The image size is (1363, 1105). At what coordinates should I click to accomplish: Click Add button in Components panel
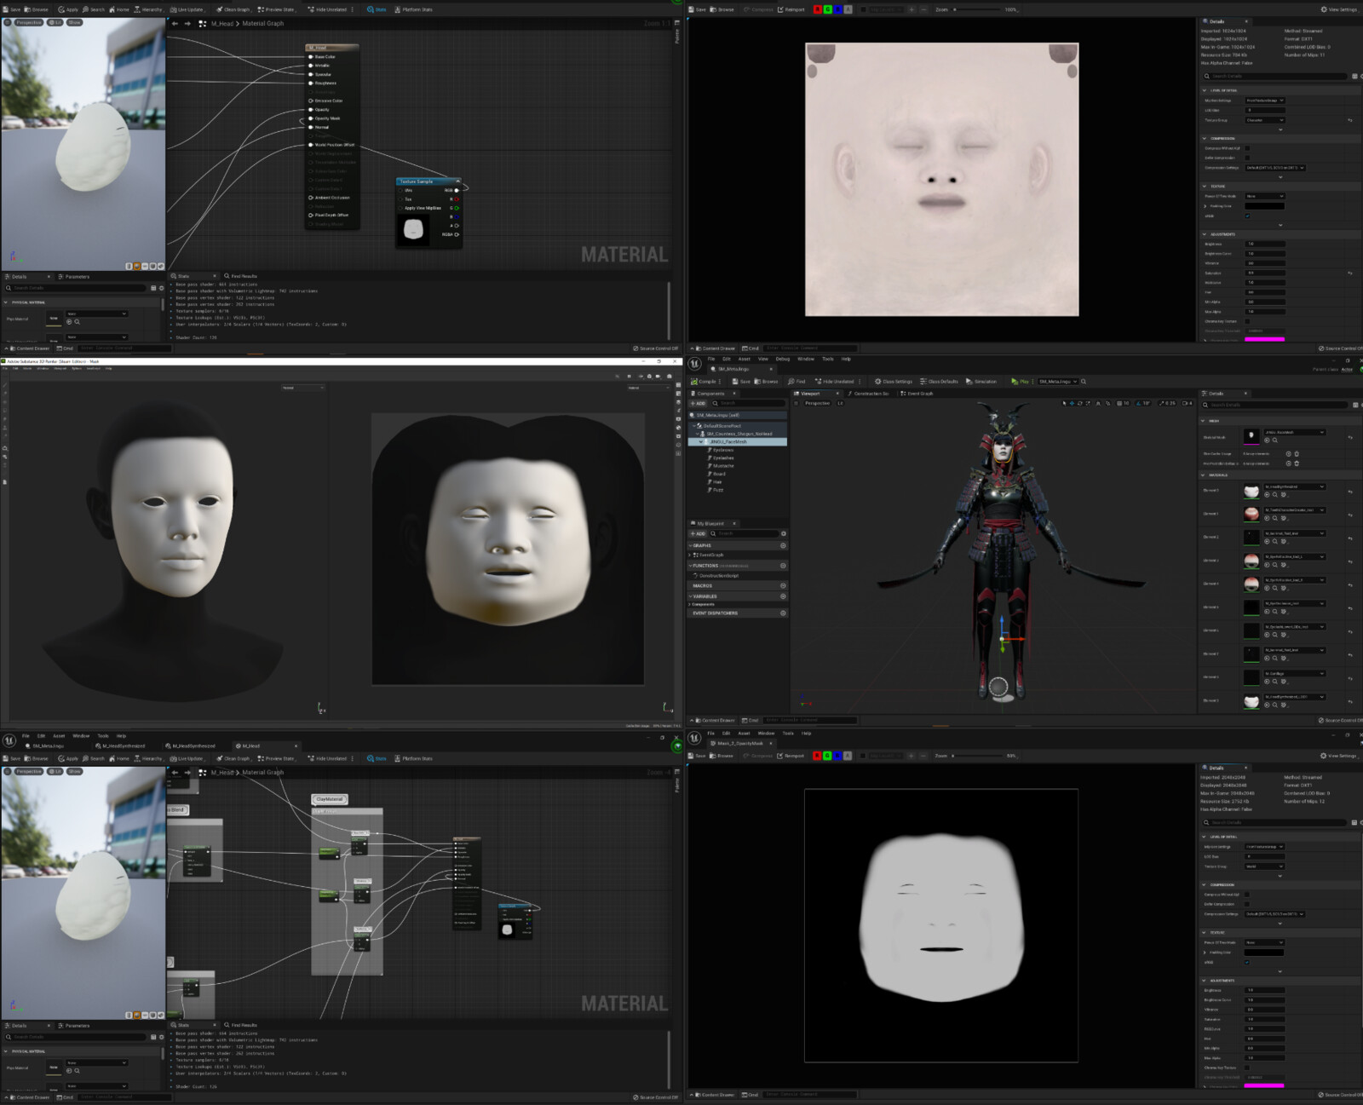point(698,404)
